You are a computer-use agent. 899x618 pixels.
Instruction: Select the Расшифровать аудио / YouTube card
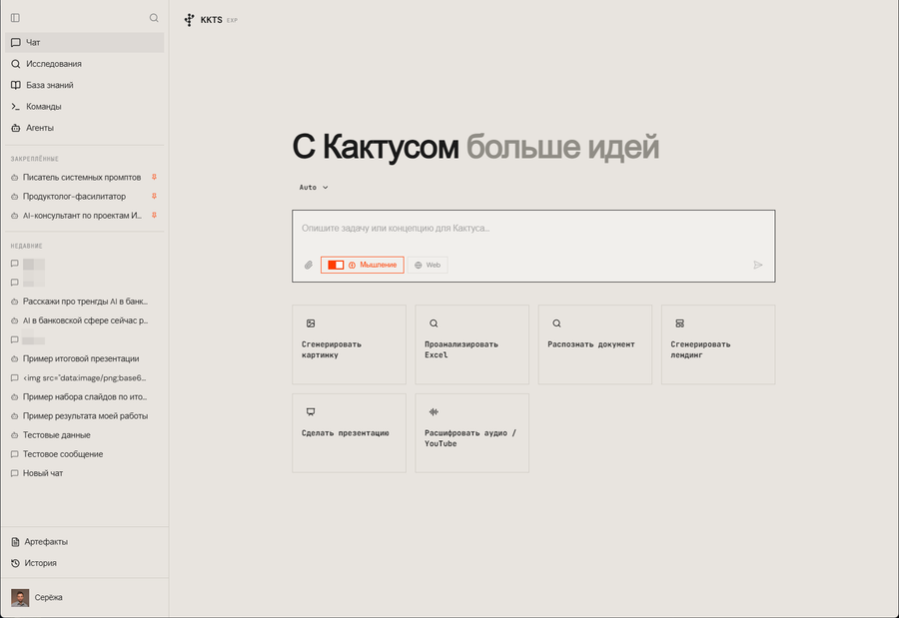471,433
